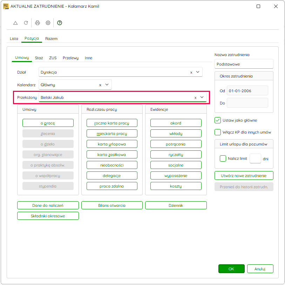Click the 'Dane do naliczeń' button
Viewport: 285px width, 285px height.
[48, 205]
